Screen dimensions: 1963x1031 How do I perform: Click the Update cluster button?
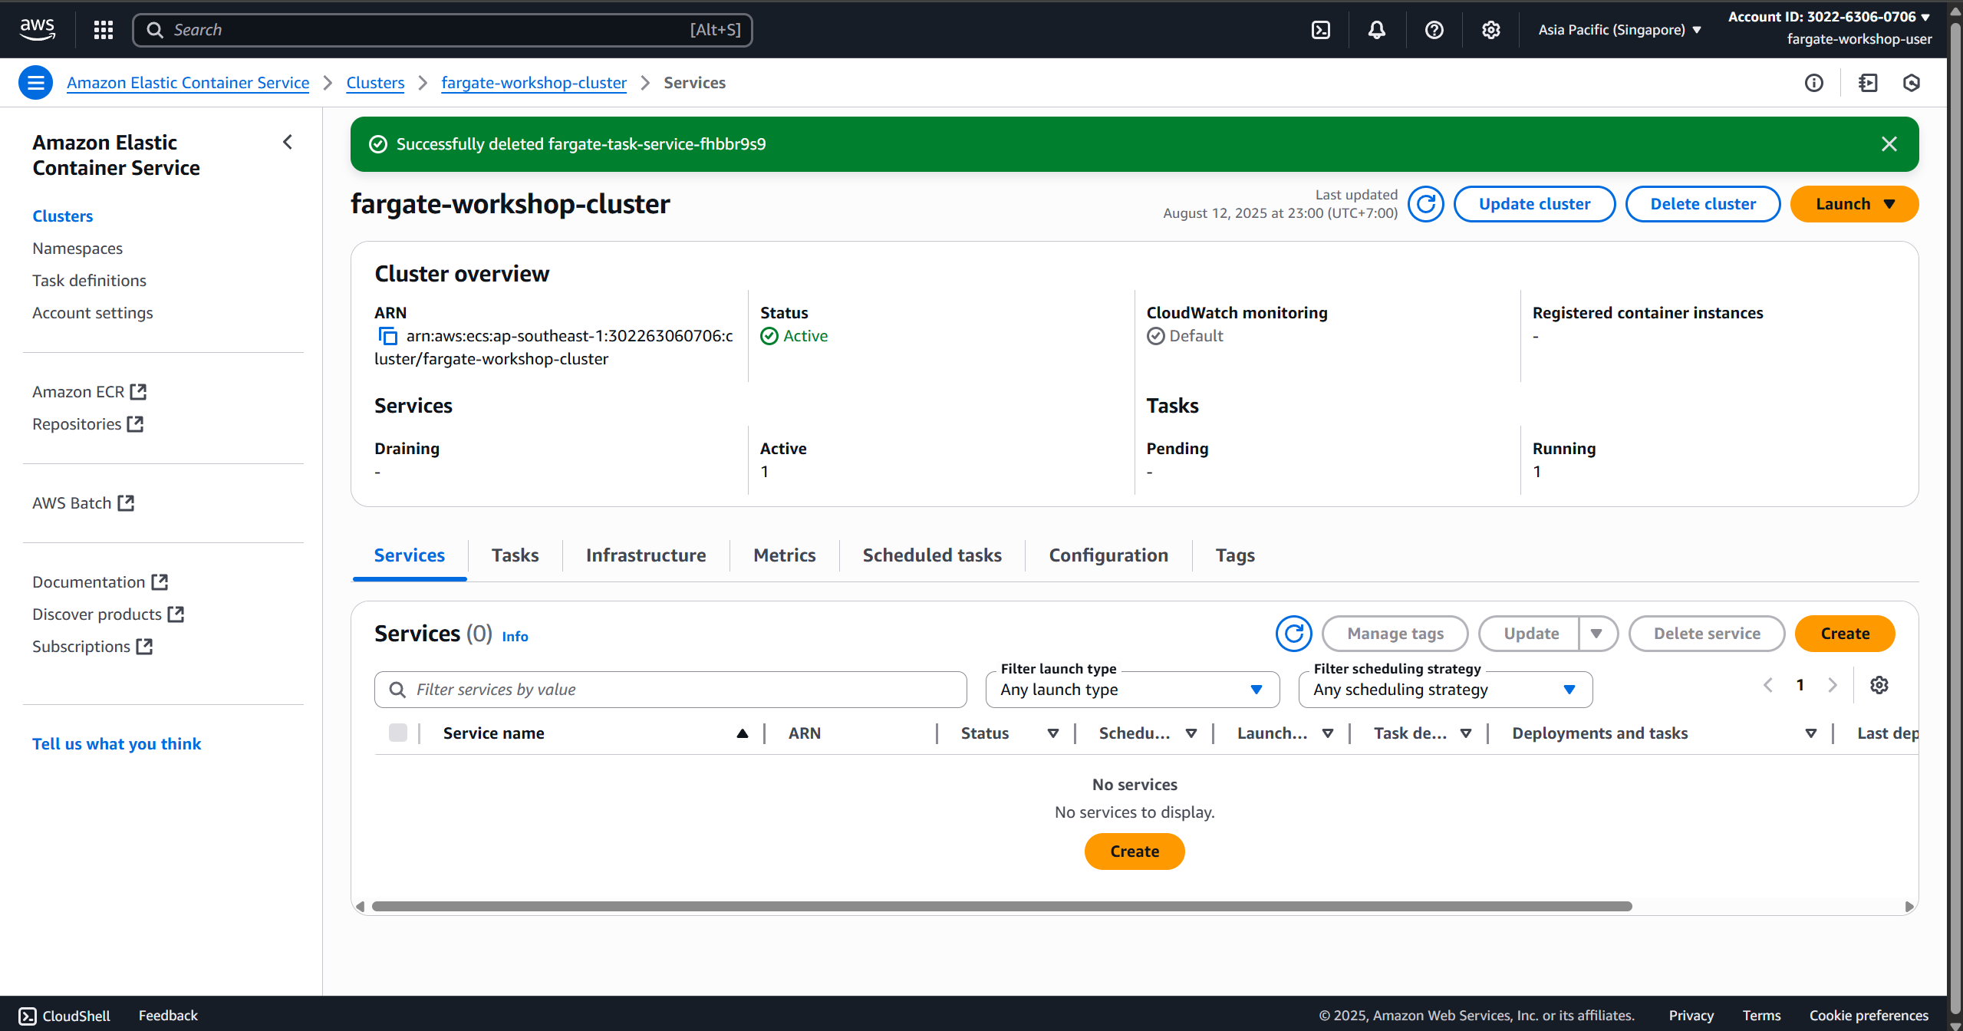click(x=1534, y=204)
